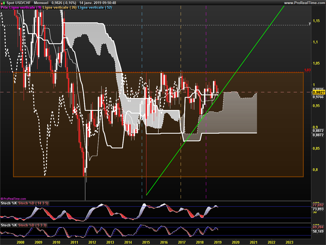Click Stoch %K label in the 5 3 3 panel

[x=9, y=225]
